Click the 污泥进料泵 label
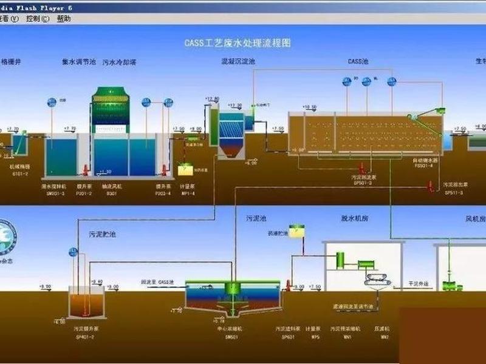Screen dimensions: 486x364 [288, 329]
